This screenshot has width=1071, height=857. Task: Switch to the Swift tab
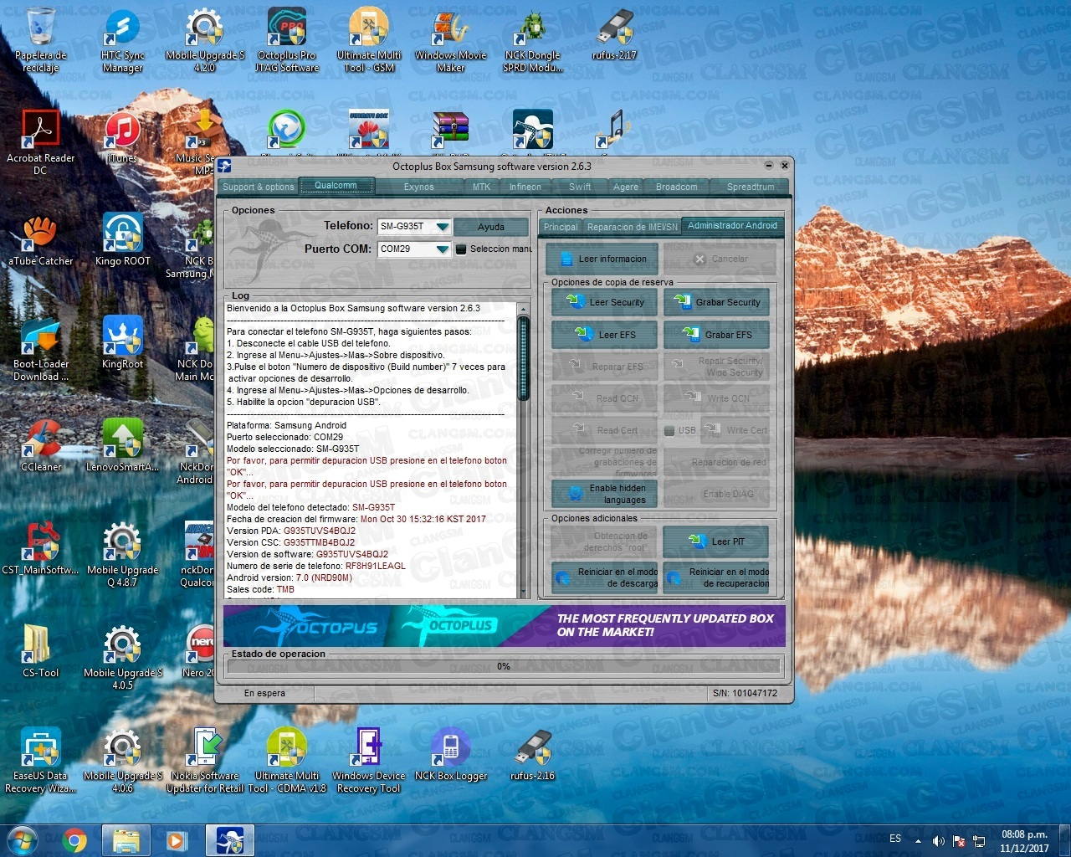pyautogui.click(x=580, y=187)
